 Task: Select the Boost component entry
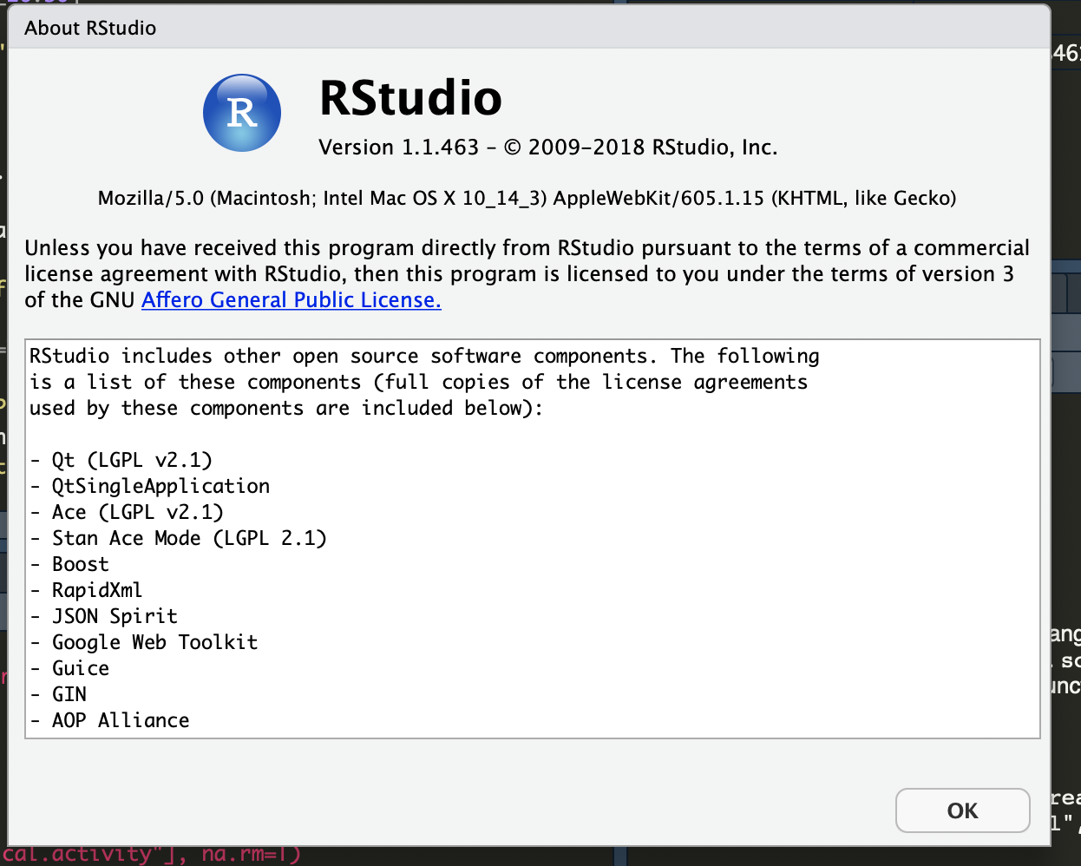coord(80,564)
